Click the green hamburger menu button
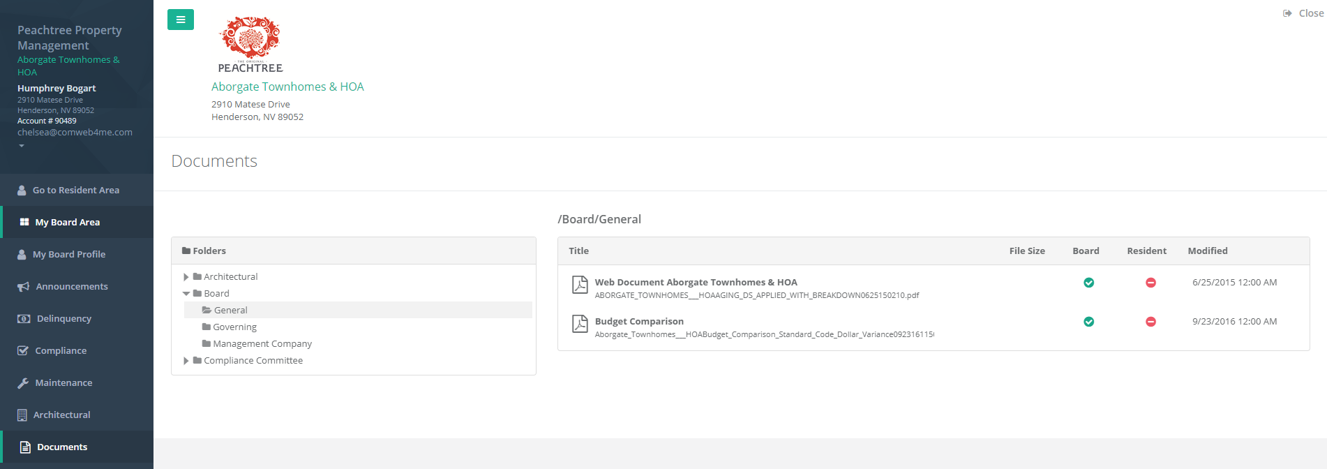The height and width of the screenshot is (469, 1327). (181, 20)
